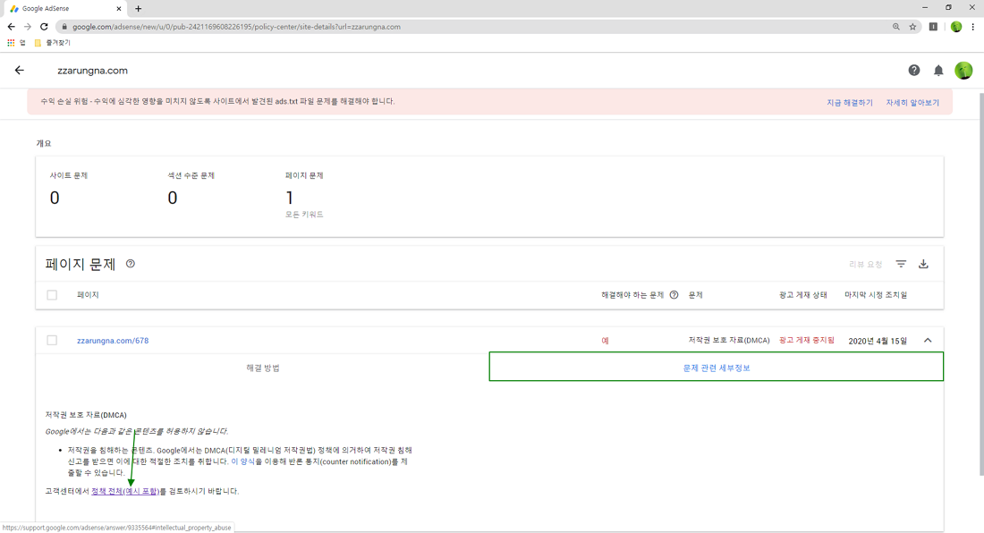Click the 광고 게재 상태 column header

(x=802, y=295)
